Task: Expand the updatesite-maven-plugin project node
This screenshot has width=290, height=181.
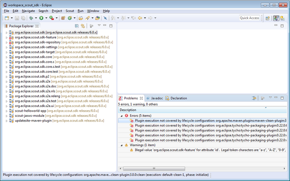Action: pos(7,121)
